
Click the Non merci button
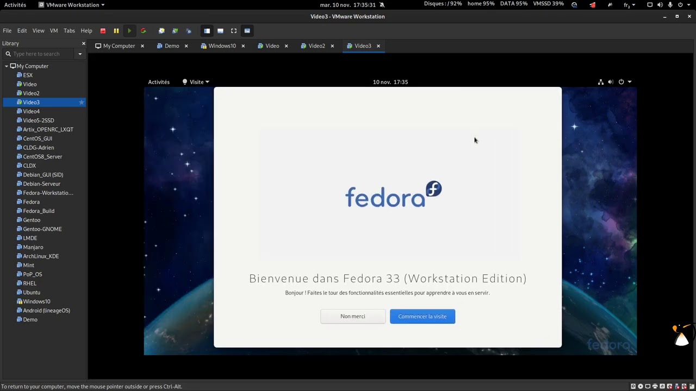point(353,317)
